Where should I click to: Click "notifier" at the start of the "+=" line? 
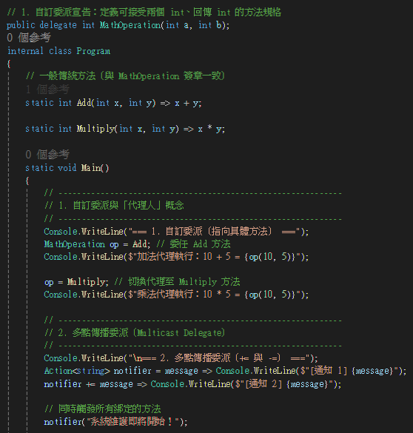tap(63, 384)
